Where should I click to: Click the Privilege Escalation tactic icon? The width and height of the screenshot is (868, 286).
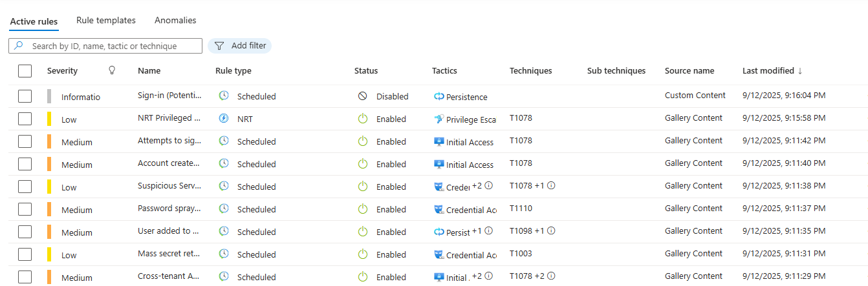439,119
